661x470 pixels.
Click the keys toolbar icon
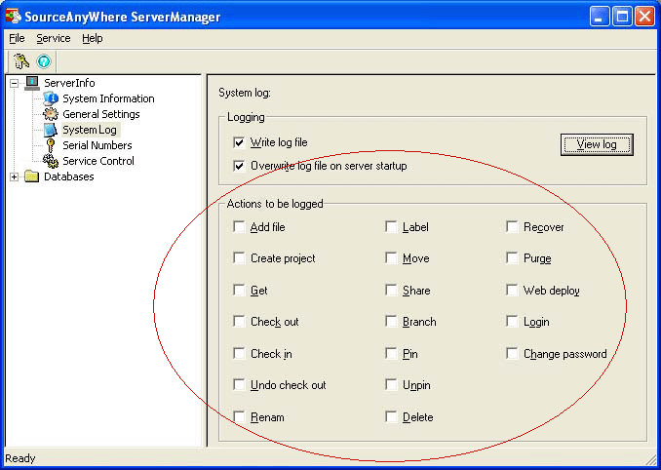[21, 60]
